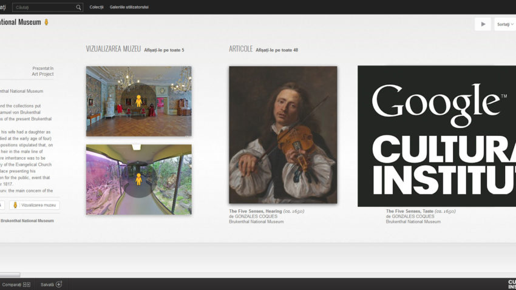Screen dimensions: 516x290
Task: Open The Five Senses, Taste title
Action: pos(409,211)
